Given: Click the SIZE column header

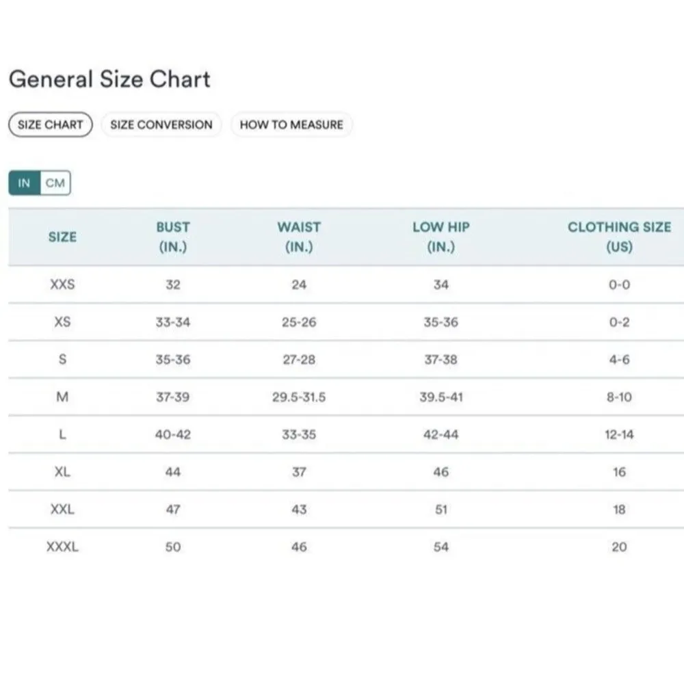Looking at the screenshot, I should click(x=62, y=237).
